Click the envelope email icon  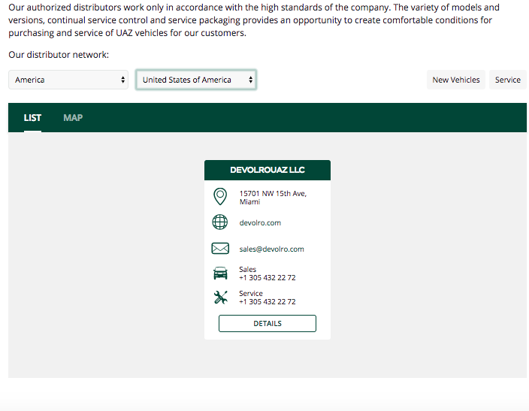pos(220,249)
